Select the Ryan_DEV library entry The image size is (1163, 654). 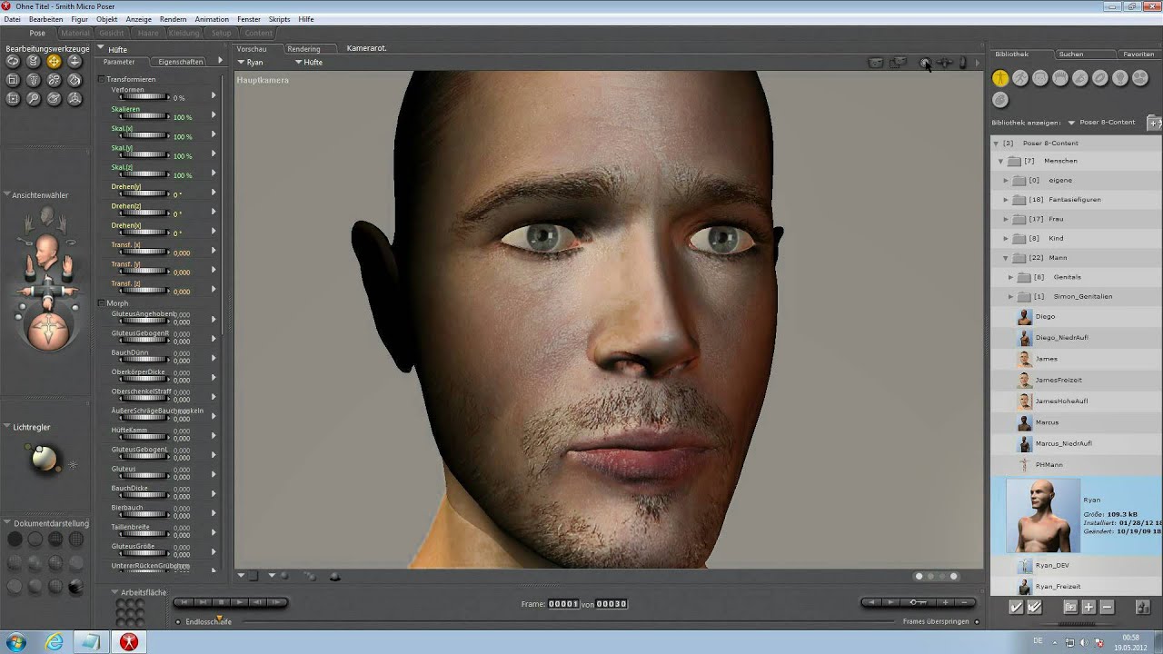1077,565
